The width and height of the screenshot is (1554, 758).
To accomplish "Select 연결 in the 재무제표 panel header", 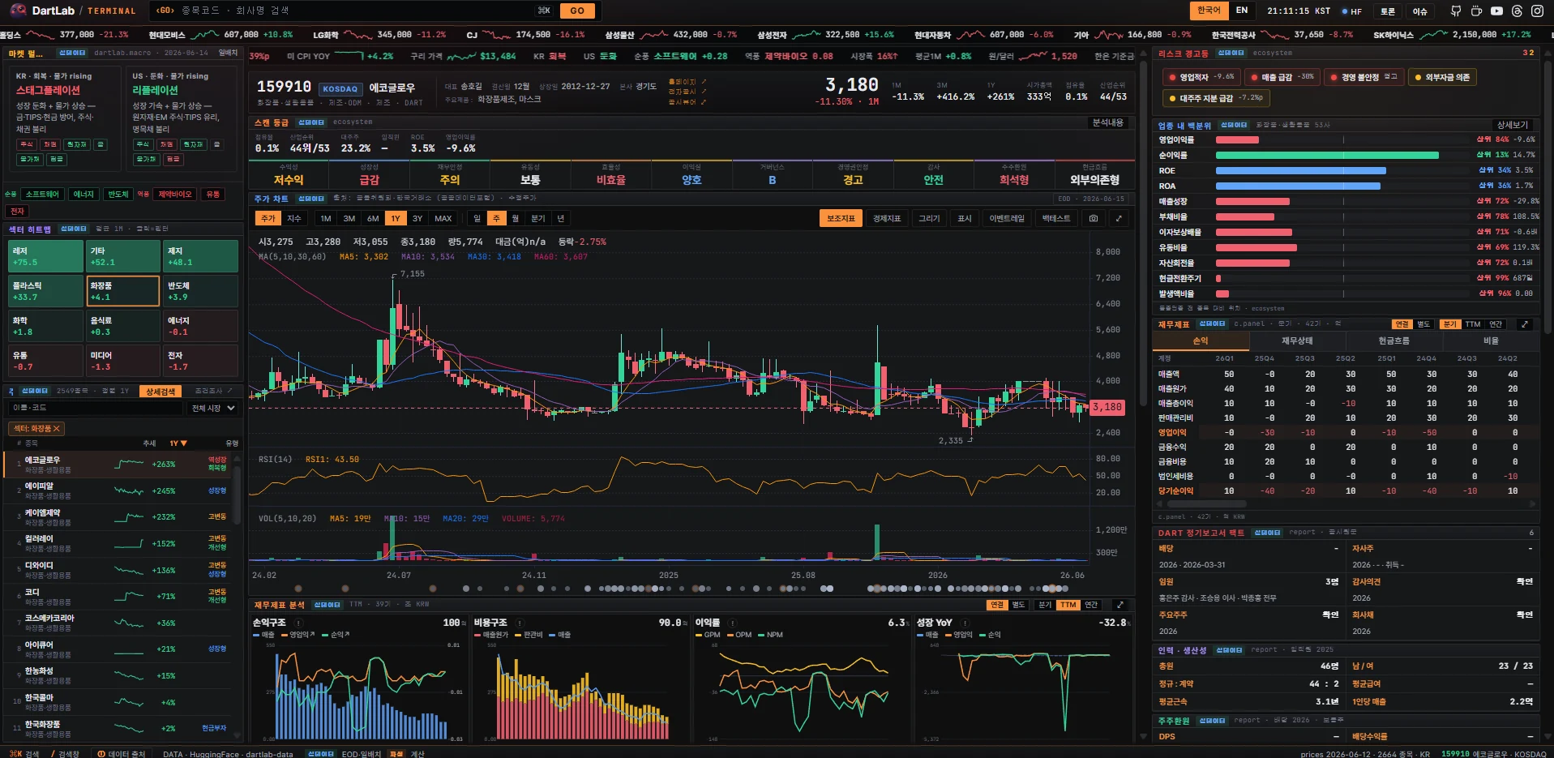I will (x=1402, y=324).
